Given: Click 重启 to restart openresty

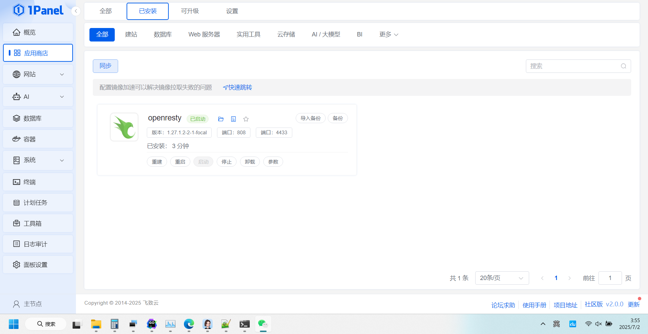Looking at the screenshot, I should (x=180, y=162).
